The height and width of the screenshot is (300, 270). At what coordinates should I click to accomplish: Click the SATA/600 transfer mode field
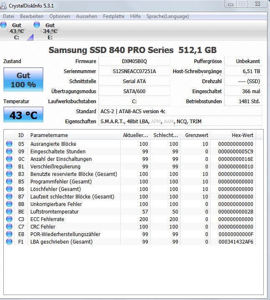point(134,91)
